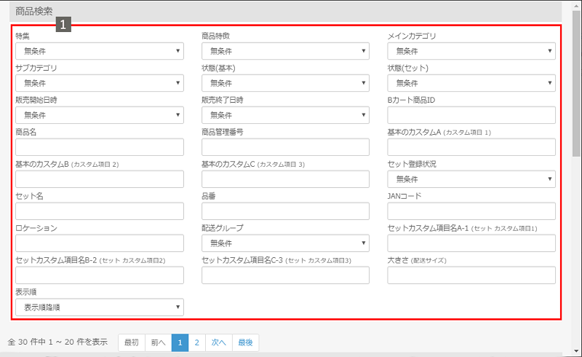582x357 pixels.
Task: Focus the セット名 input field
Action: click(100, 211)
